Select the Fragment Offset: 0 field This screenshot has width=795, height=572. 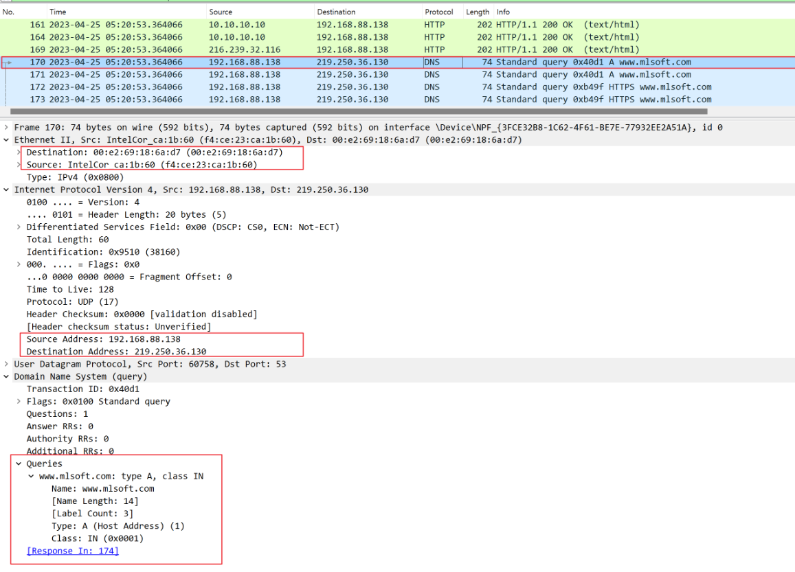pos(128,277)
